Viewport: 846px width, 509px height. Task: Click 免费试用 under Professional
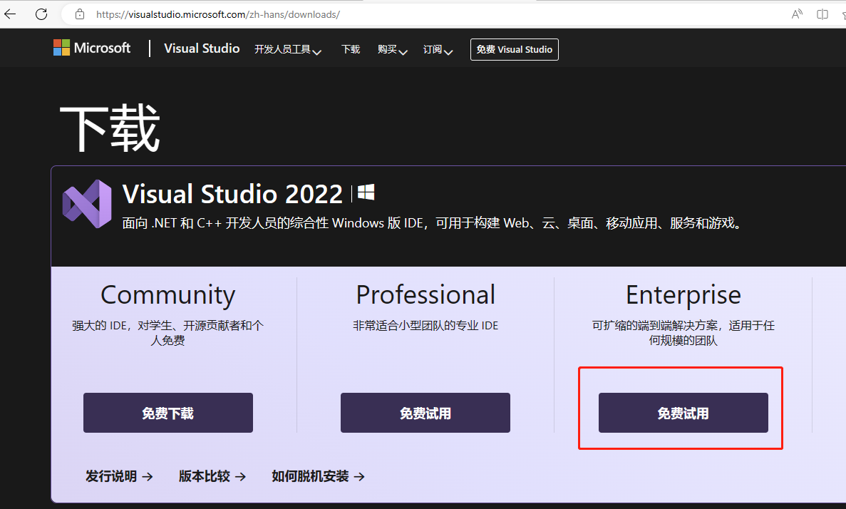[425, 413]
